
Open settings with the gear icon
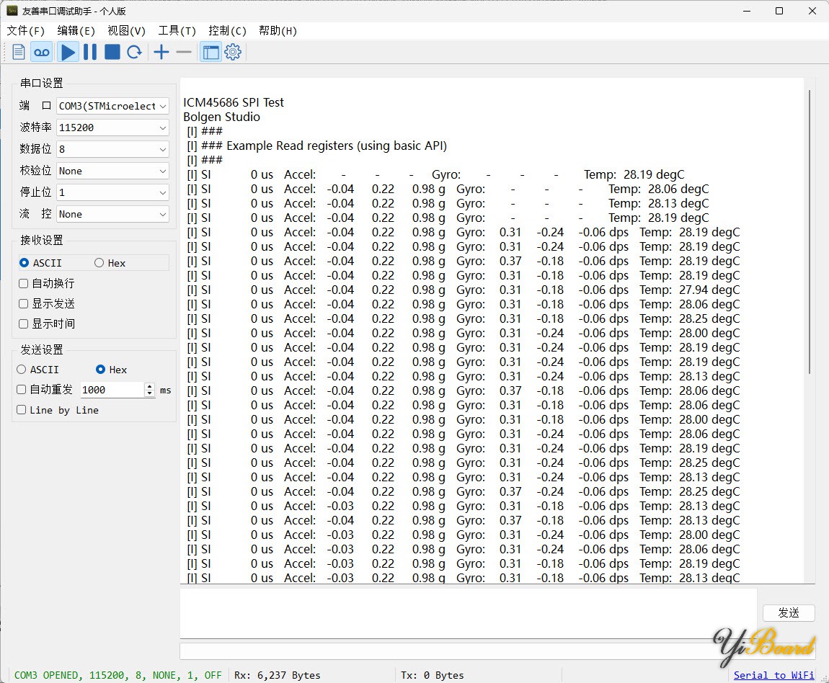[233, 53]
